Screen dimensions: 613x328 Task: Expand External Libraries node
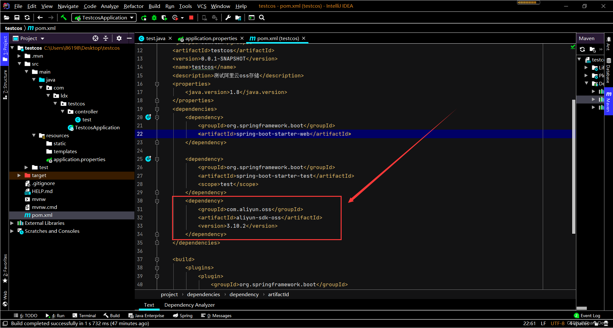[12, 223]
